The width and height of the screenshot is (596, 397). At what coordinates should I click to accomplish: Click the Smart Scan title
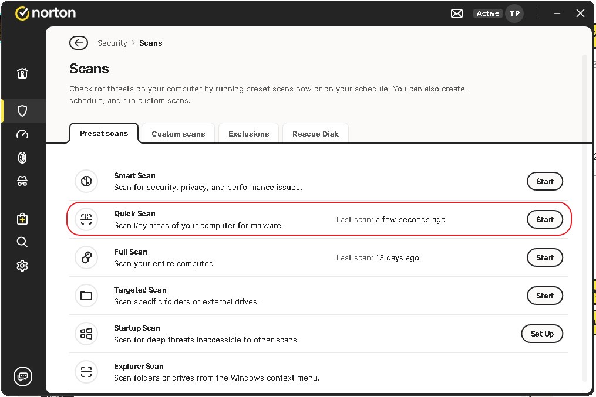(134, 175)
